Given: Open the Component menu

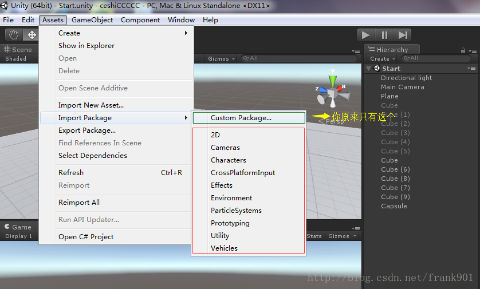Looking at the screenshot, I should coord(140,20).
